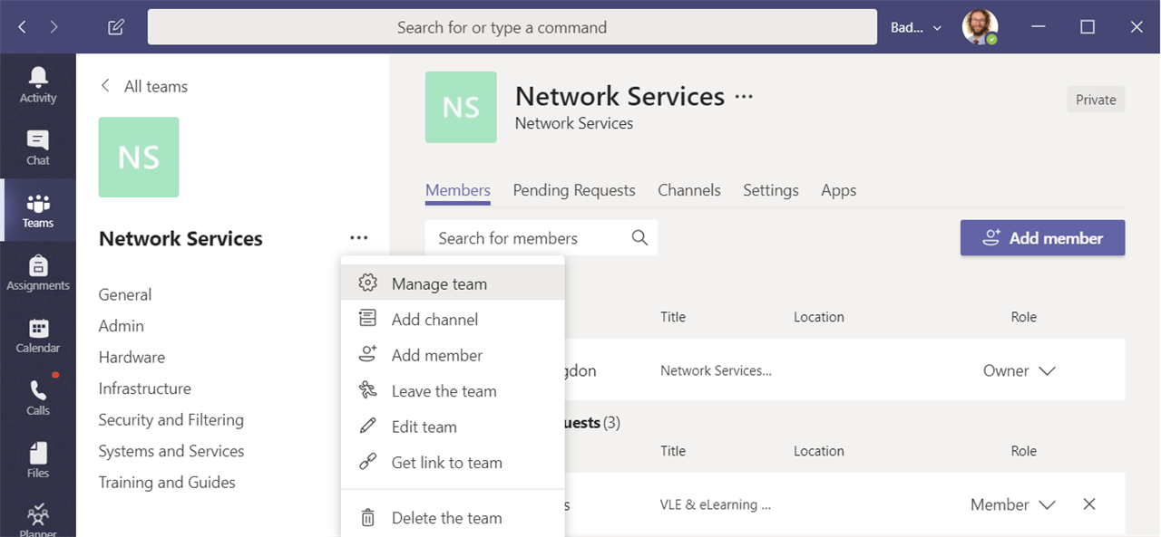This screenshot has width=1161, height=537.
Task: Open the Calls section
Action: [x=38, y=398]
